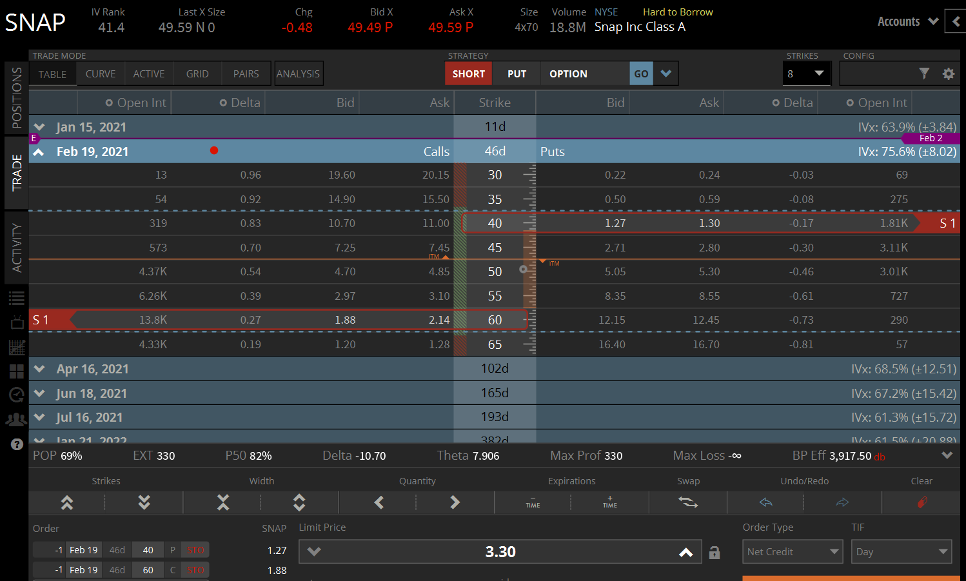Toggle Open Int column radio on the calls side
Image resolution: width=966 pixels, height=581 pixels.
[109, 103]
